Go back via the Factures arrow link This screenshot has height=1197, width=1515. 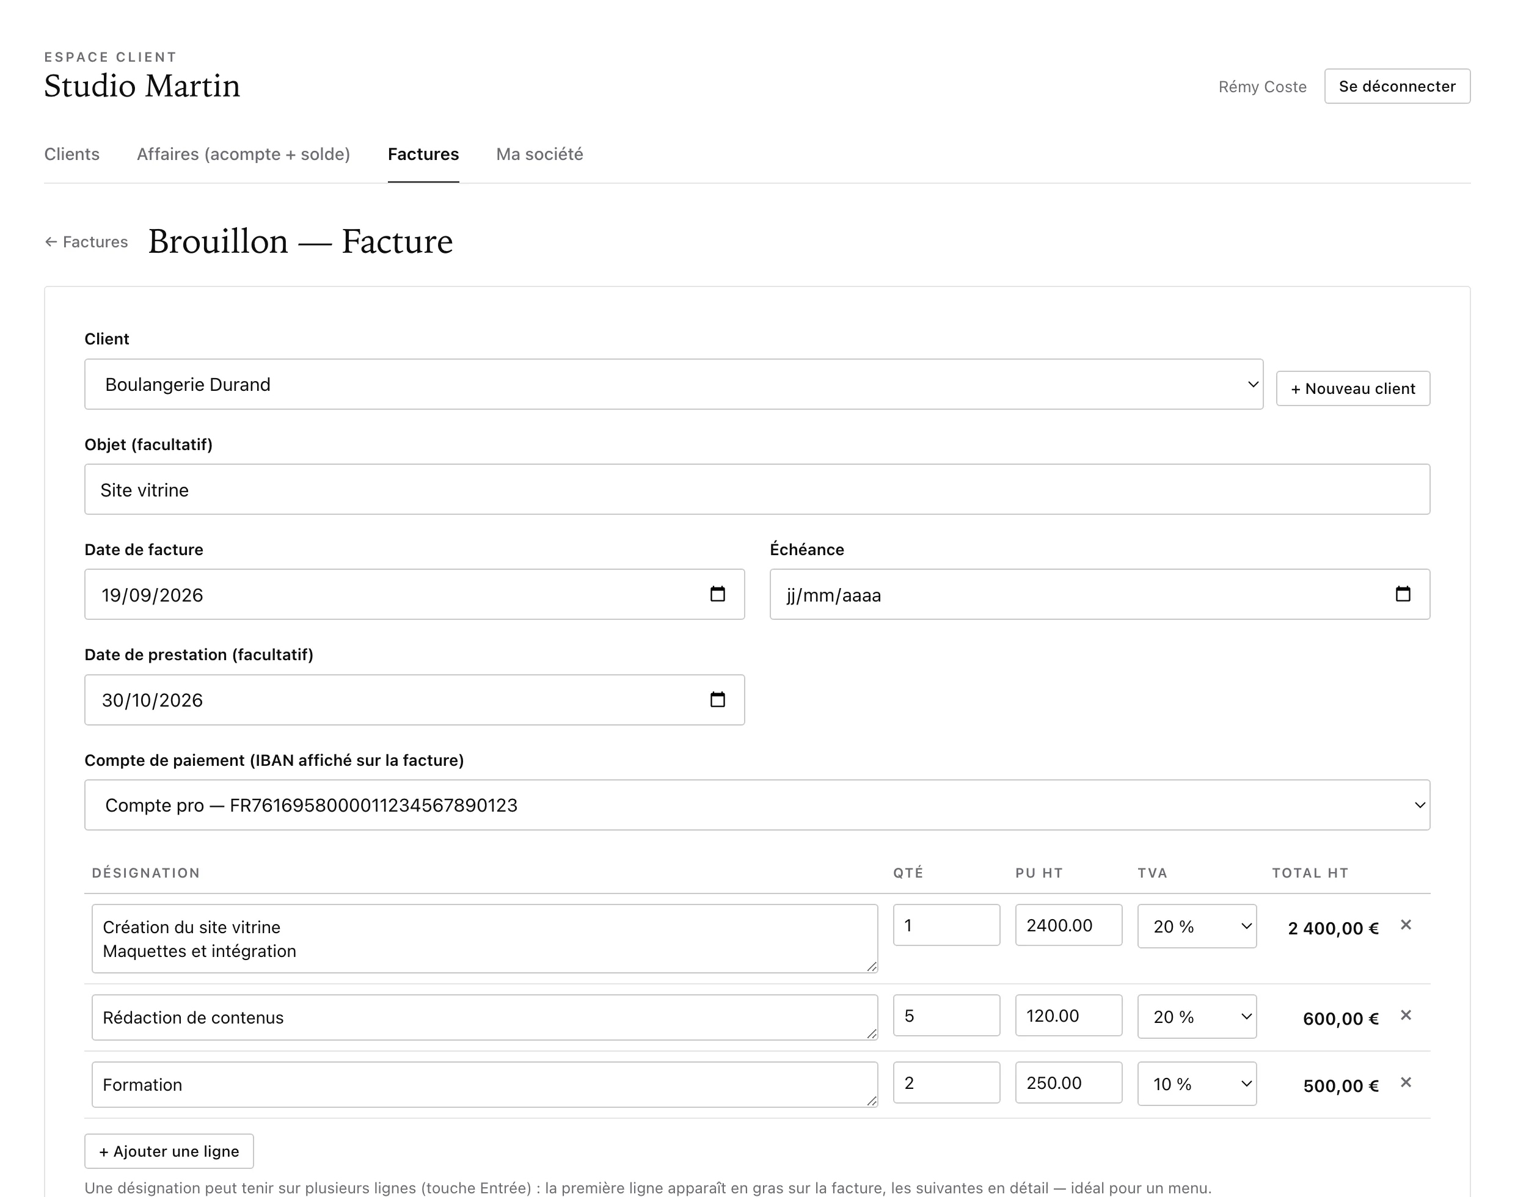[86, 242]
